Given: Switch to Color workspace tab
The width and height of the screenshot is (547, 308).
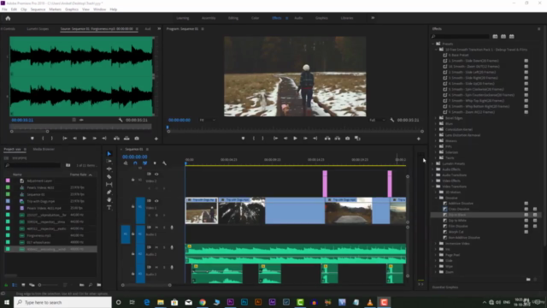Looking at the screenshot, I should (x=255, y=18).
